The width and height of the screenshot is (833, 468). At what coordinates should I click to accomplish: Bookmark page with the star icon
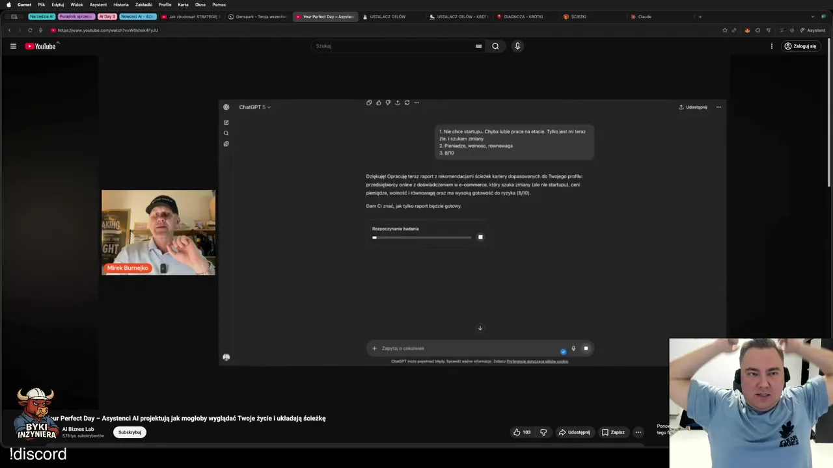pos(725,30)
